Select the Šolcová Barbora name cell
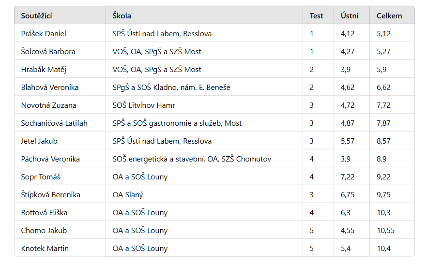427x265 pixels. click(60, 51)
